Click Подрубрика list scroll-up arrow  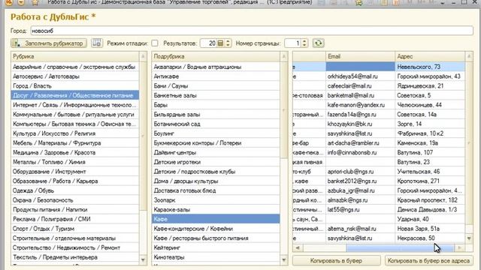284,56
